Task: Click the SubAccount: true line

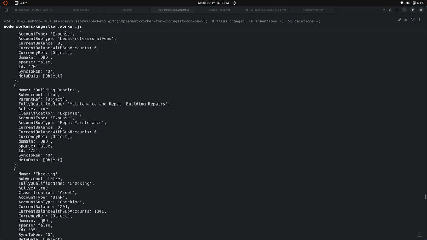Action: (x=39, y=95)
